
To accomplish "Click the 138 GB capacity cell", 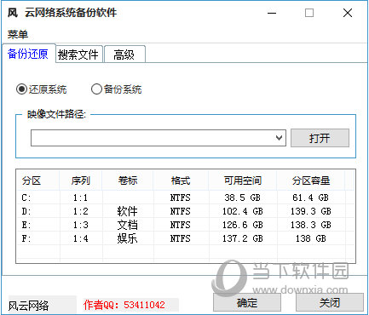I will point(311,238).
